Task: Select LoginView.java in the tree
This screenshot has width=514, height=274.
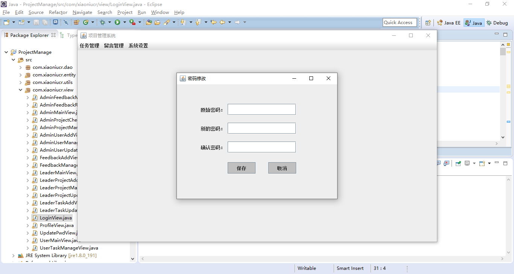Action: [x=56, y=218]
